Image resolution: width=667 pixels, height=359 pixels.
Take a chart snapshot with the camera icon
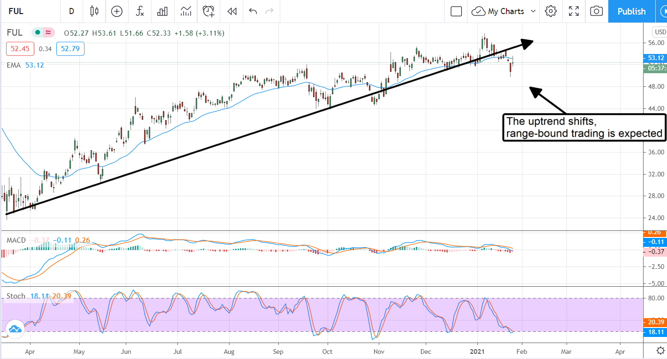[596, 11]
